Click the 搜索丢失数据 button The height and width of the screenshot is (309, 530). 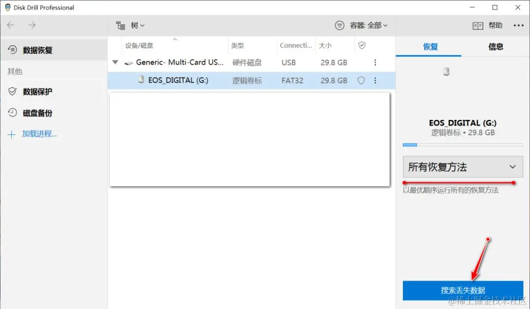(x=463, y=290)
